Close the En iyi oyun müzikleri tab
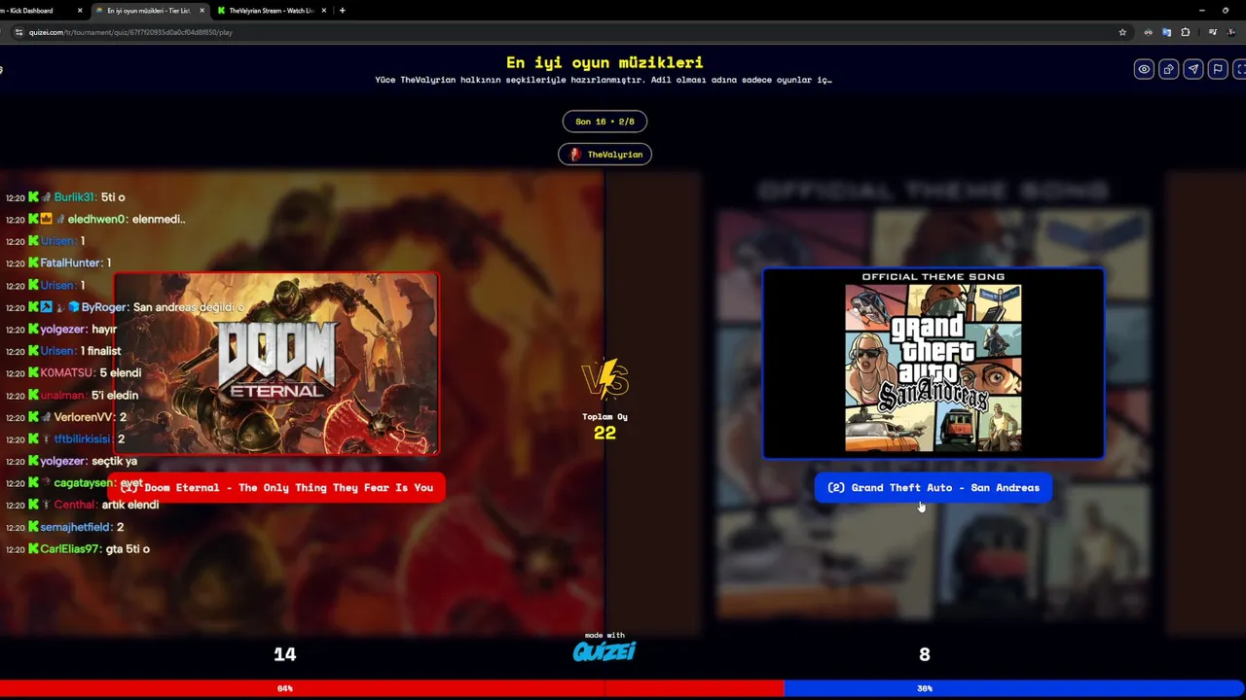This screenshot has width=1246, height=700. click(202, 11)
